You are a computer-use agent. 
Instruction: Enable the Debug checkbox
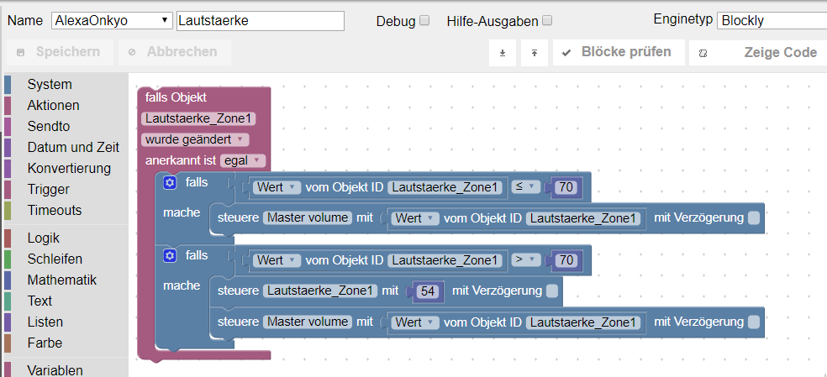[x=424, y=21]
